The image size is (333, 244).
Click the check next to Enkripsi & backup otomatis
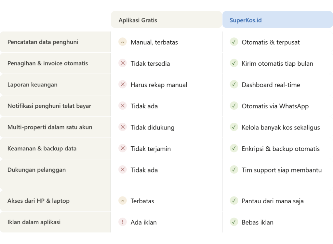pyautogui.click(x=234, y=148)
